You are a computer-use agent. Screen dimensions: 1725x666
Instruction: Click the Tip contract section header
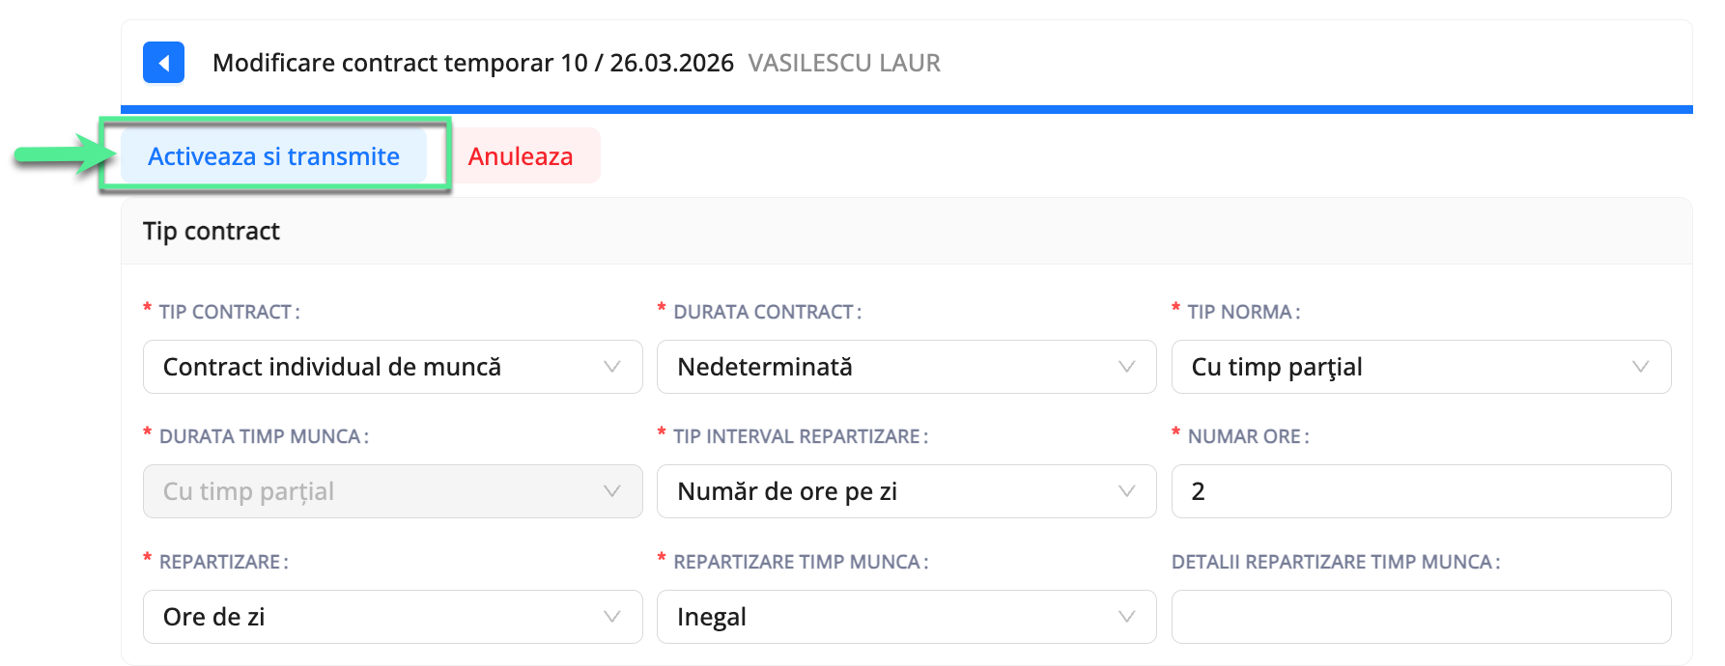tap(211, 231)
